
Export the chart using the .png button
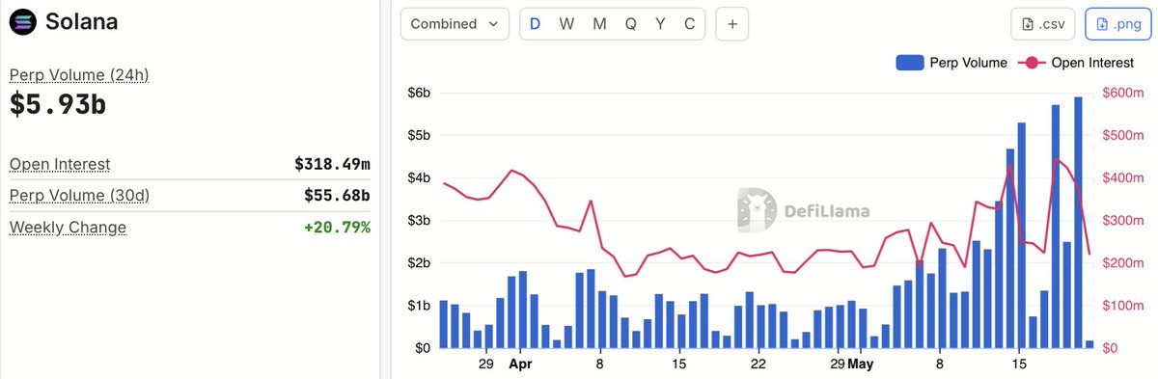click(x=1117, y=24)
